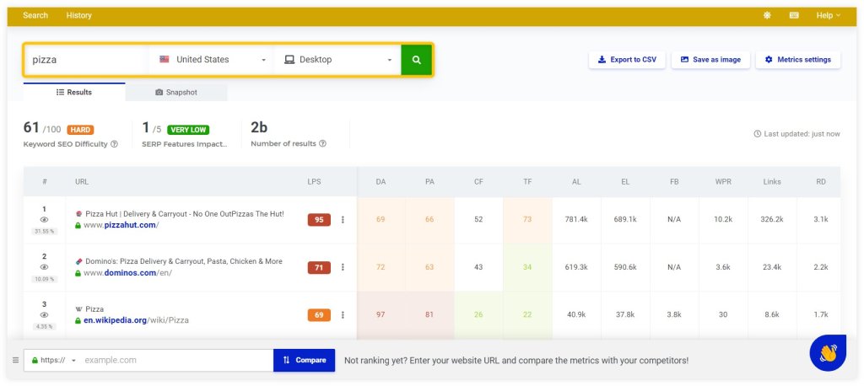Click the pizza keyword input field
The width and height of the screenshot is (864, 386).
click(x=86, y=60)
